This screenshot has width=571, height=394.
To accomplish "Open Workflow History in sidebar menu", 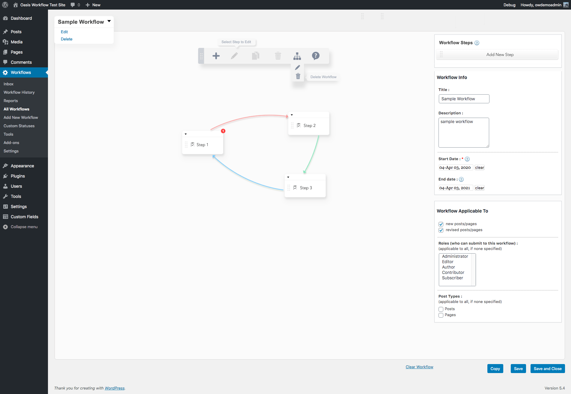I will (x=19, y=92).
